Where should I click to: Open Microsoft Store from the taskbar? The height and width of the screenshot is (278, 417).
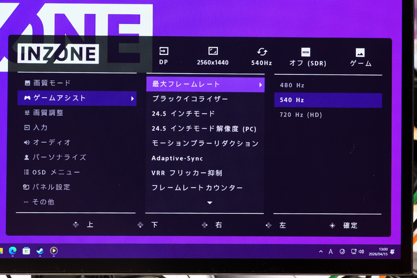[26, 251]
